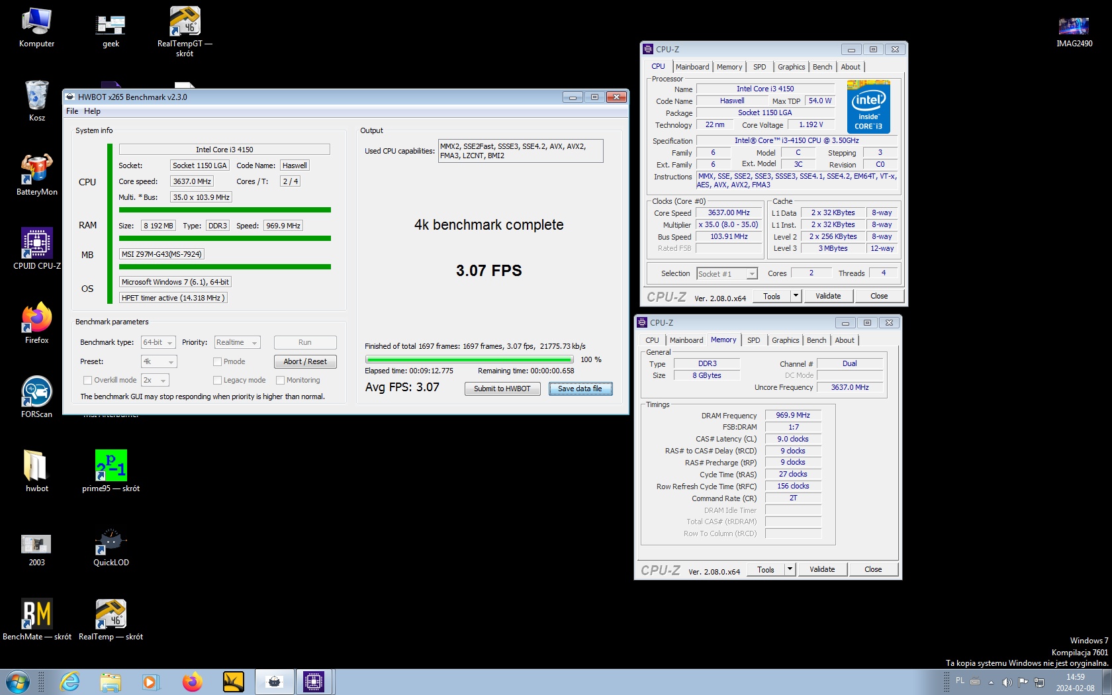Screen dimensions: 1112x695
Task: Click Firefox icon in the taskbar
Action: coord(192,682)
